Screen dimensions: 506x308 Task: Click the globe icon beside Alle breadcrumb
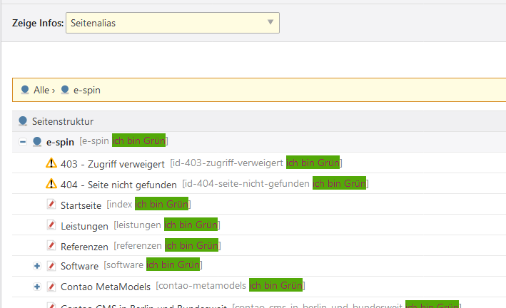click(25, 90)
